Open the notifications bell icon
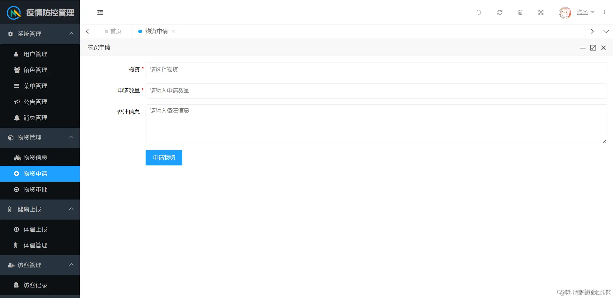This screenshot has height=298, width=613. pyautogui.click(x=479, y=12)
